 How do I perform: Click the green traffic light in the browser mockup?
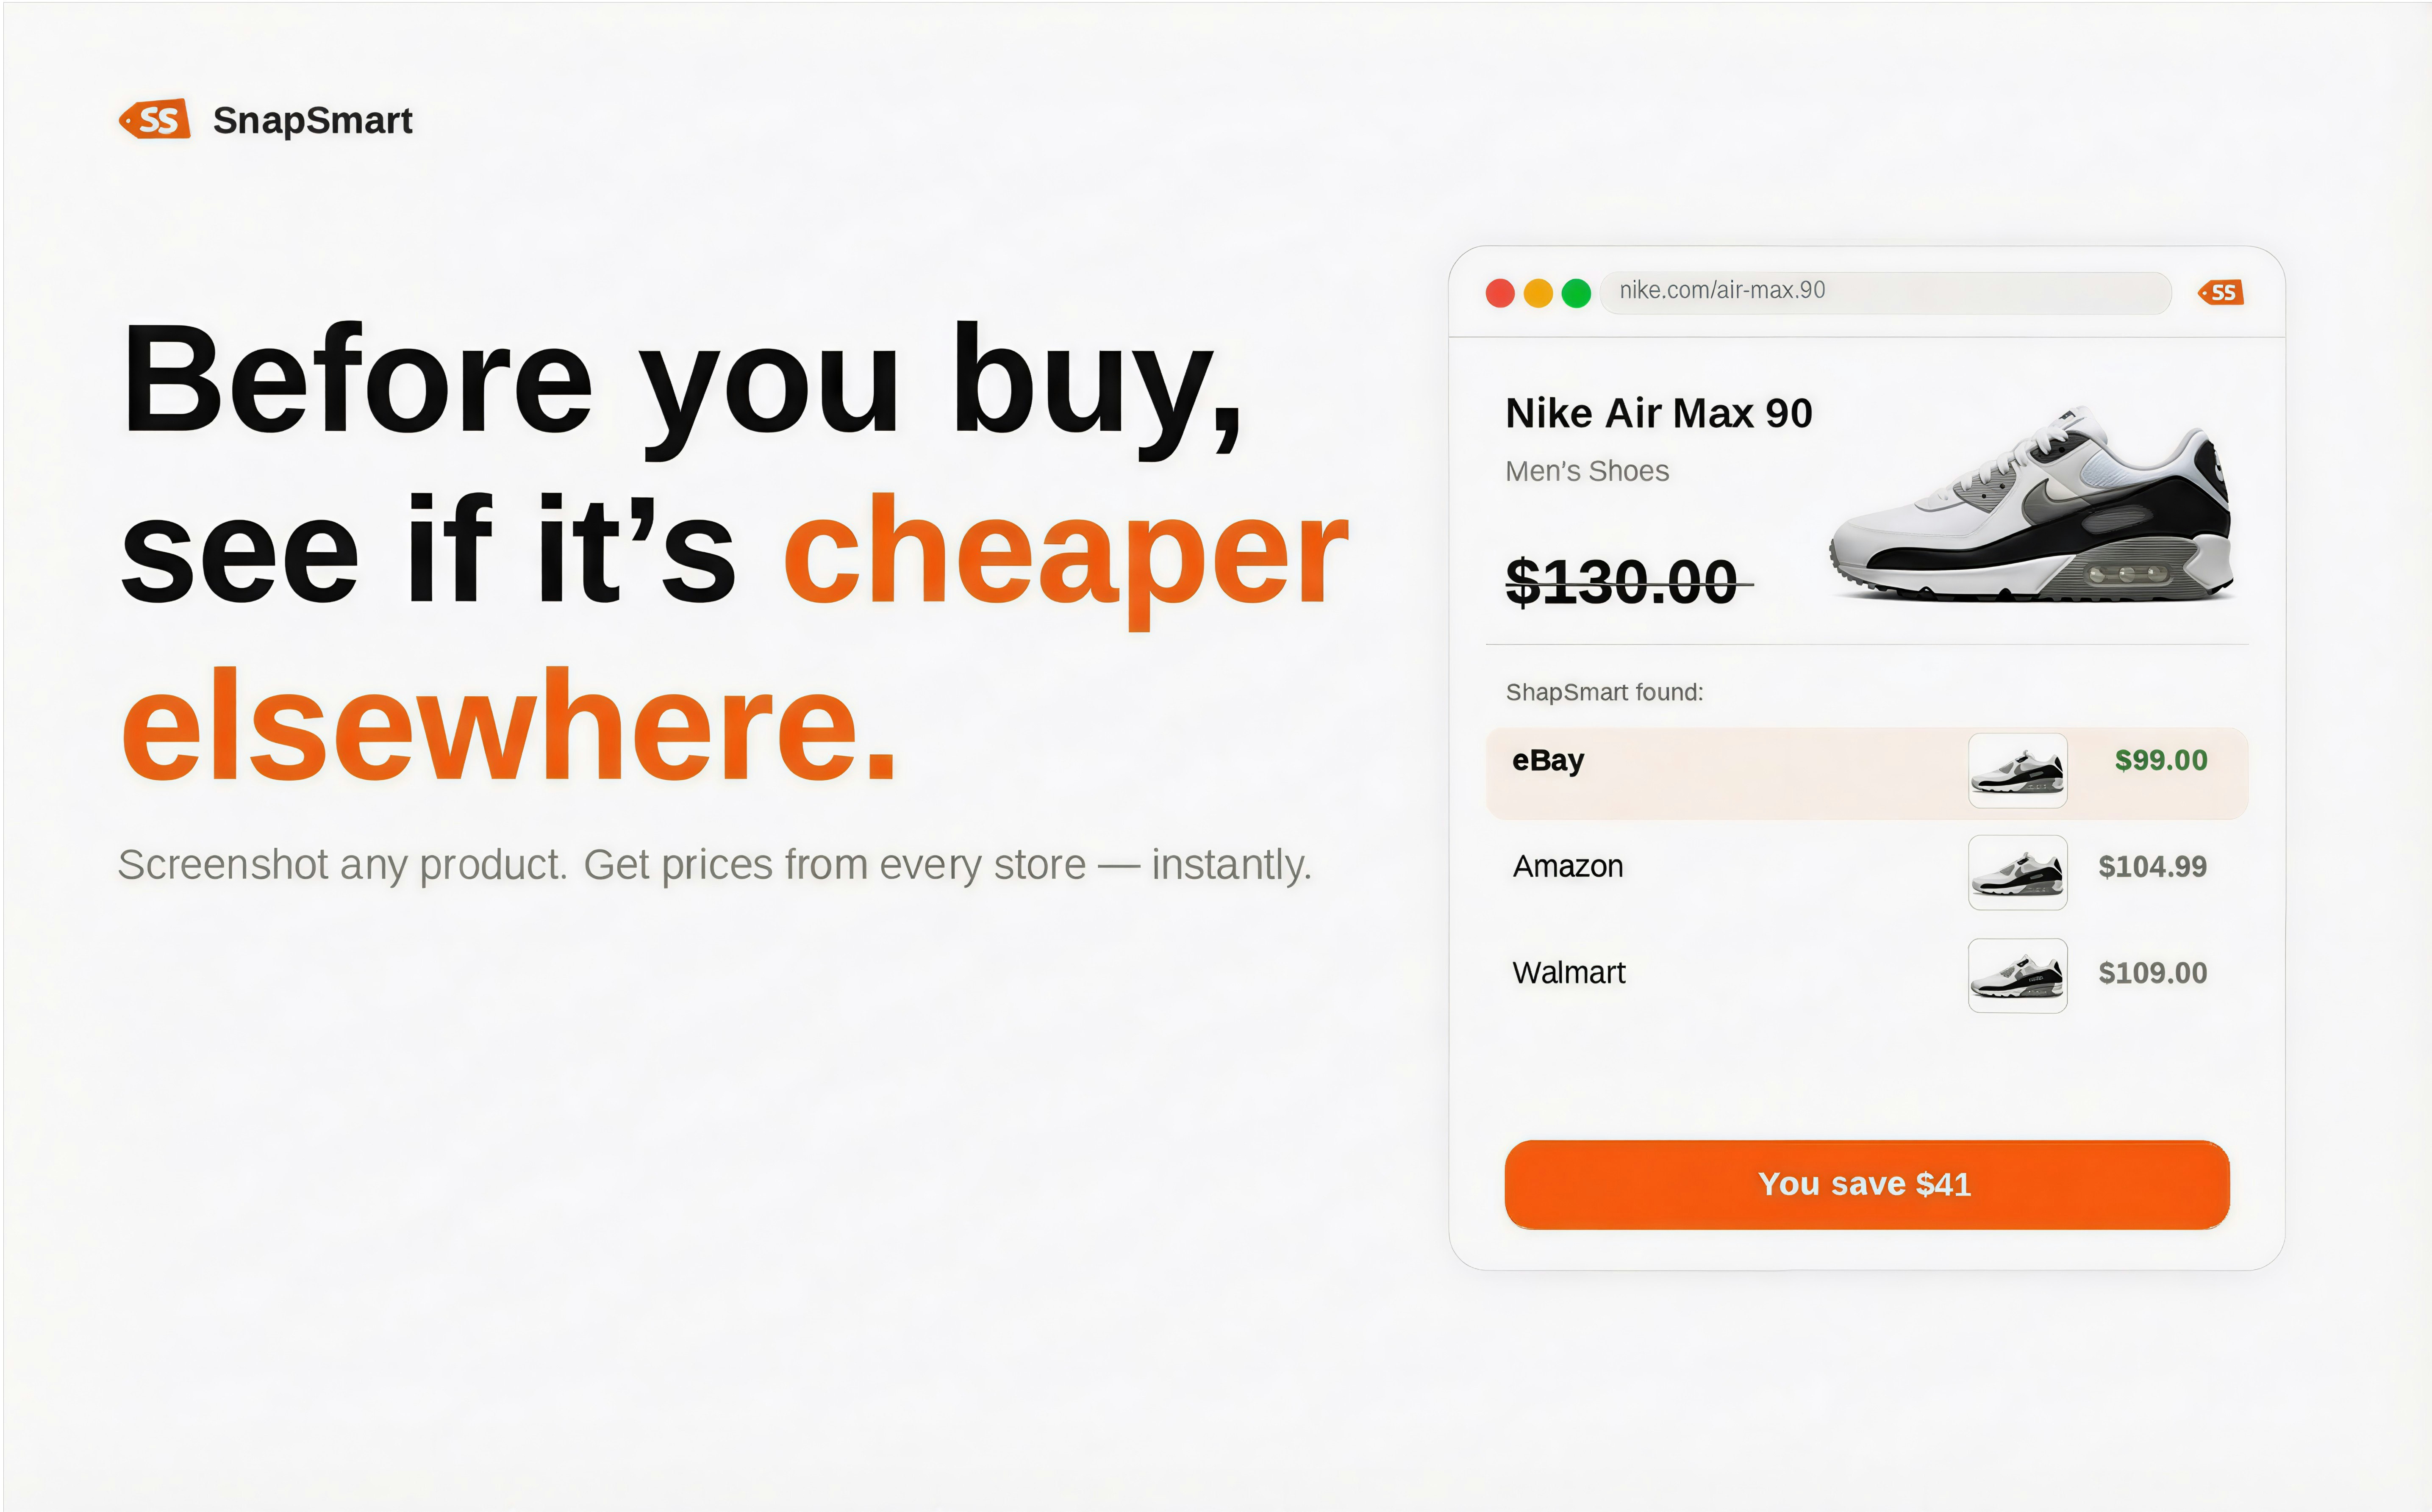[1577, 292]
